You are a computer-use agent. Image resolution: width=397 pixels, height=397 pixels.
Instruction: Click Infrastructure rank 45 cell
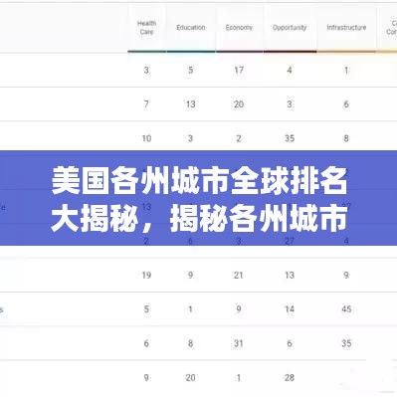(346, 309)
